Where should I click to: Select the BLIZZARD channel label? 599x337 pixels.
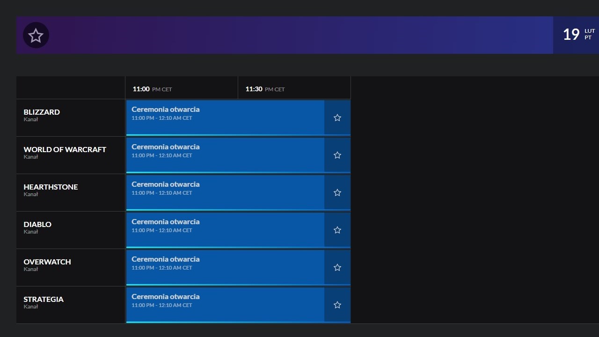click(x=42, y=112)
